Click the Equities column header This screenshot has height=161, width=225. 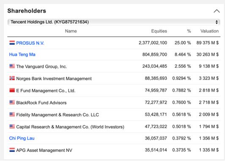click(159, 31)
